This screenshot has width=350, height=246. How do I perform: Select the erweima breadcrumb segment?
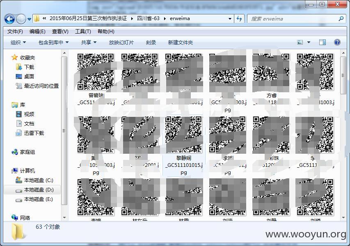pyautogui.click(x=180, y=18)
